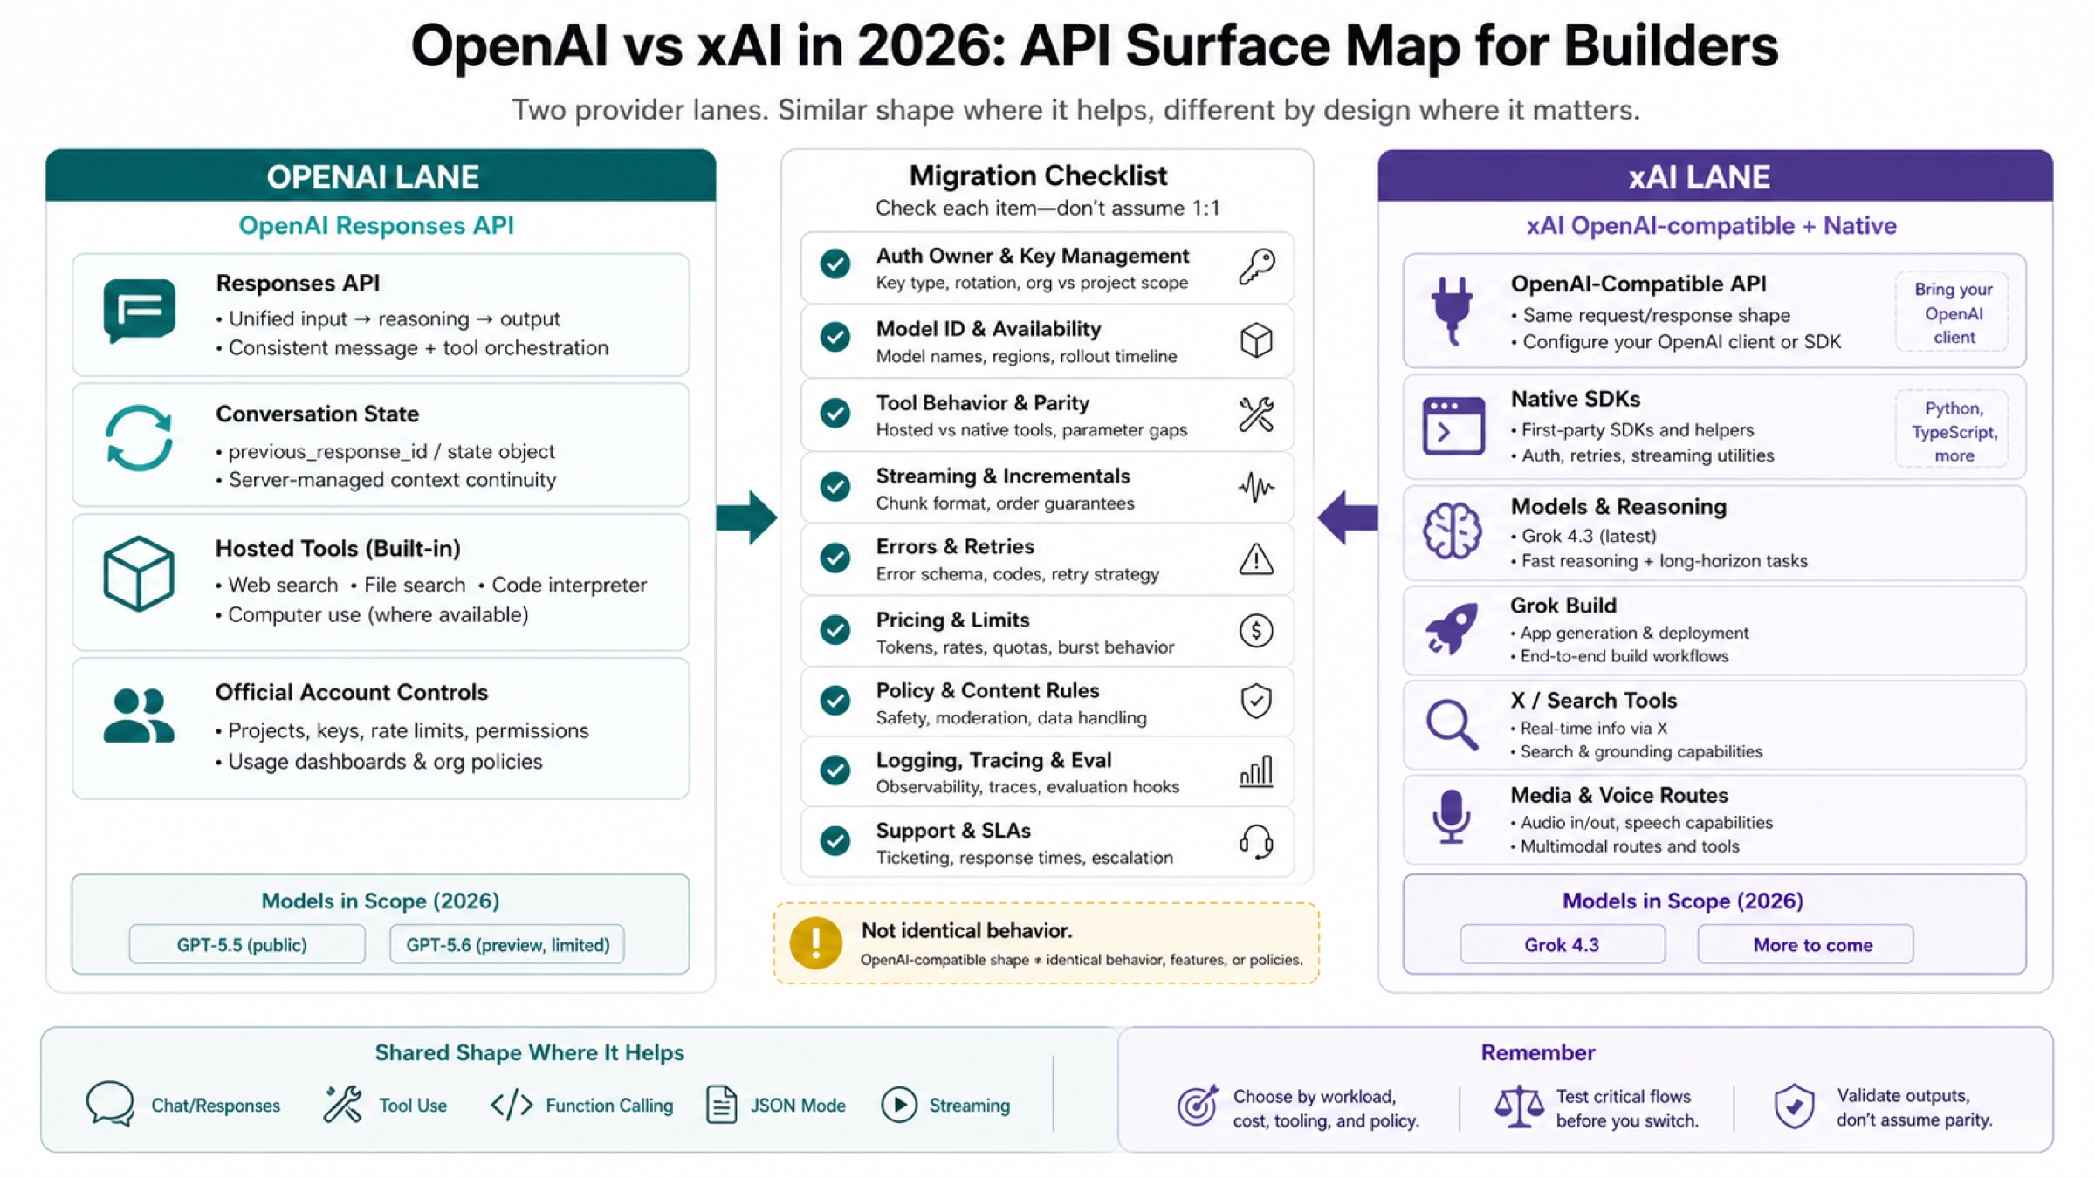Click the Tool Use wrench icon in footer
The image size is (2095, 1178).
tap(342, 1105)
